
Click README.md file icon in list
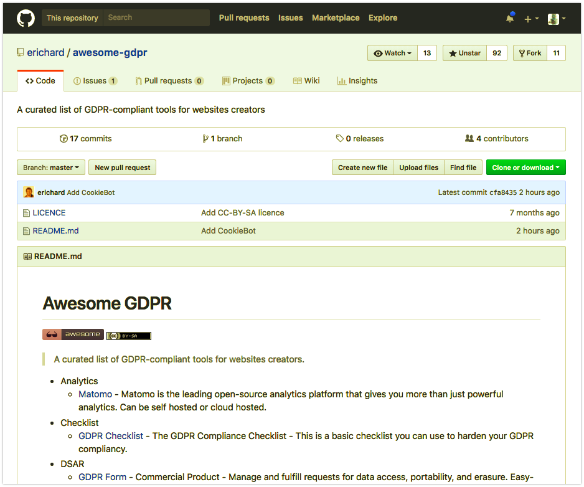tap(26, 232)
